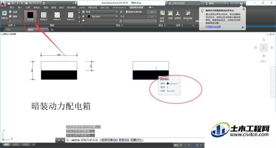Select the ANSI32 hatch pattern
This screenshot has width=276, height=148.
pos(71,16)
